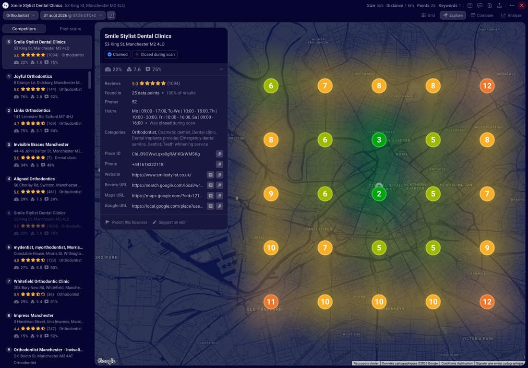
Task: Open the Orthodontist keyword dropdown
Action: pos(21,15)
